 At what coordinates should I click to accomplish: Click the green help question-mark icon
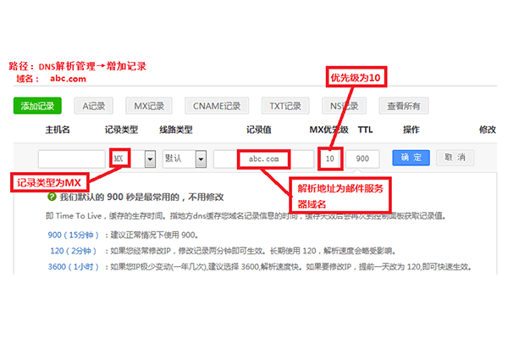[x=52, y=196]
